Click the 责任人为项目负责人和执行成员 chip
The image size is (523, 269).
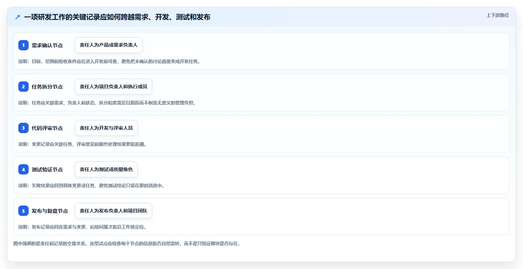[114, 87]
